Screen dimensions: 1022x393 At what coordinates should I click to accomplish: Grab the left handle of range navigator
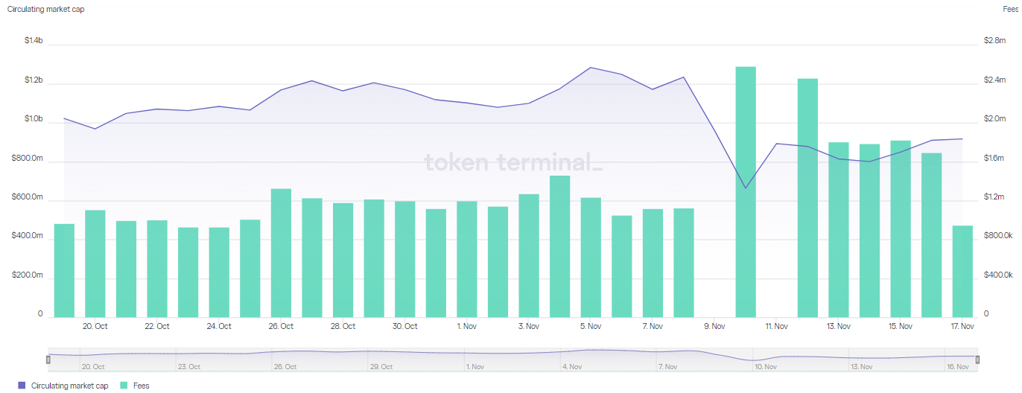[x=48, y=360]
